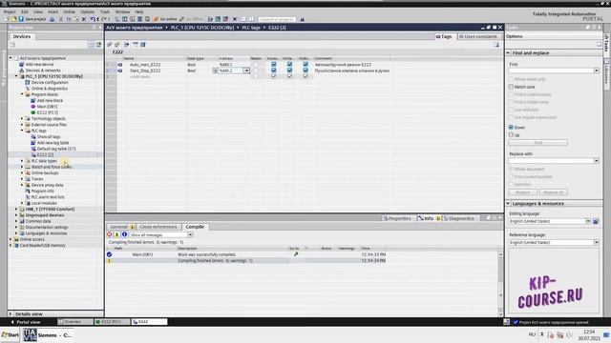The width and height of the screenshot is (611, 343).
Task: Open the Find field dropdown arrow
Action: [596, 71]
